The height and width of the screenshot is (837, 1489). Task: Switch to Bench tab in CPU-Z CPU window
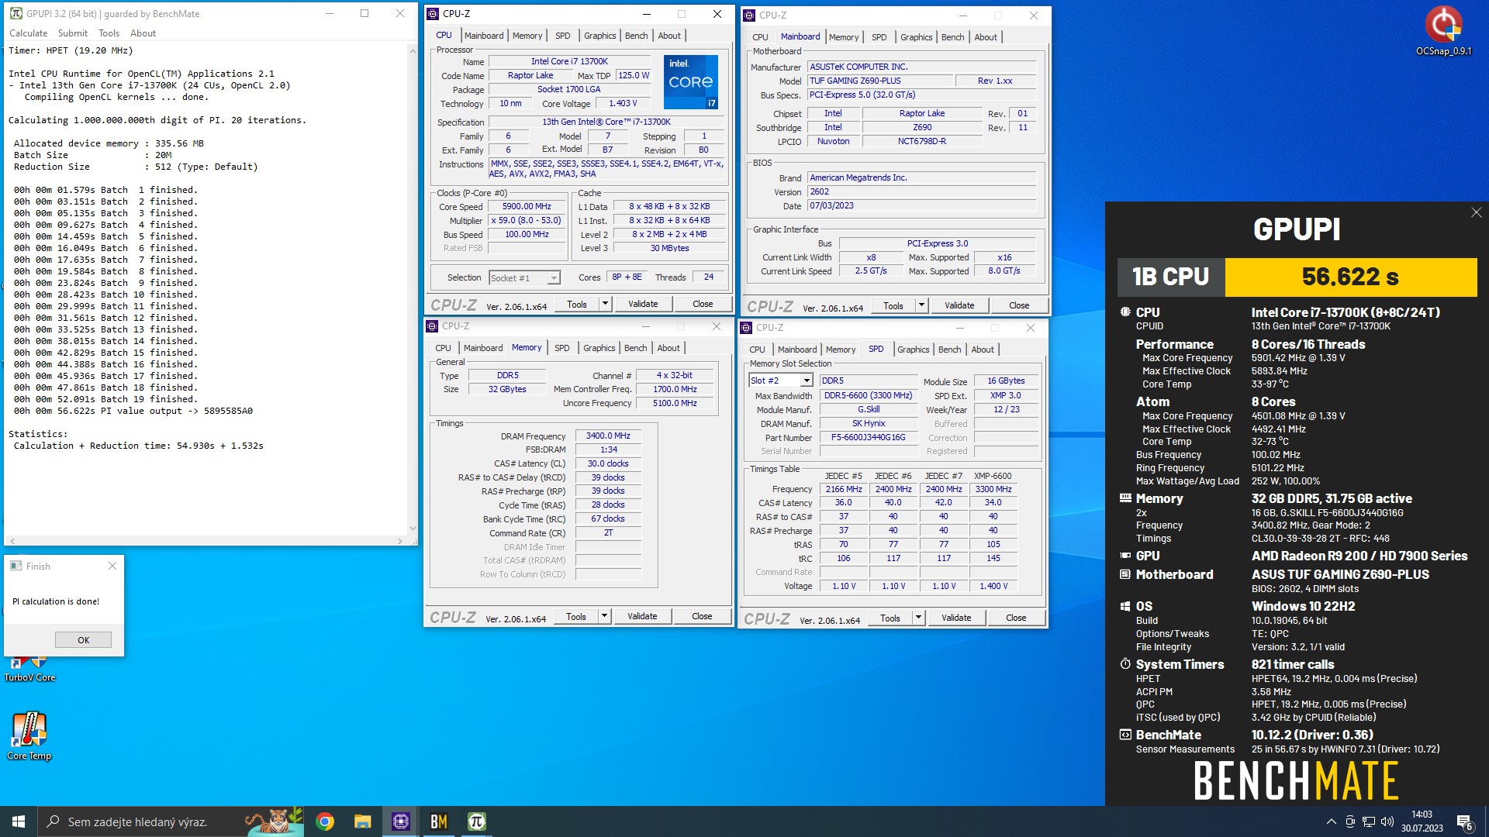636,36
